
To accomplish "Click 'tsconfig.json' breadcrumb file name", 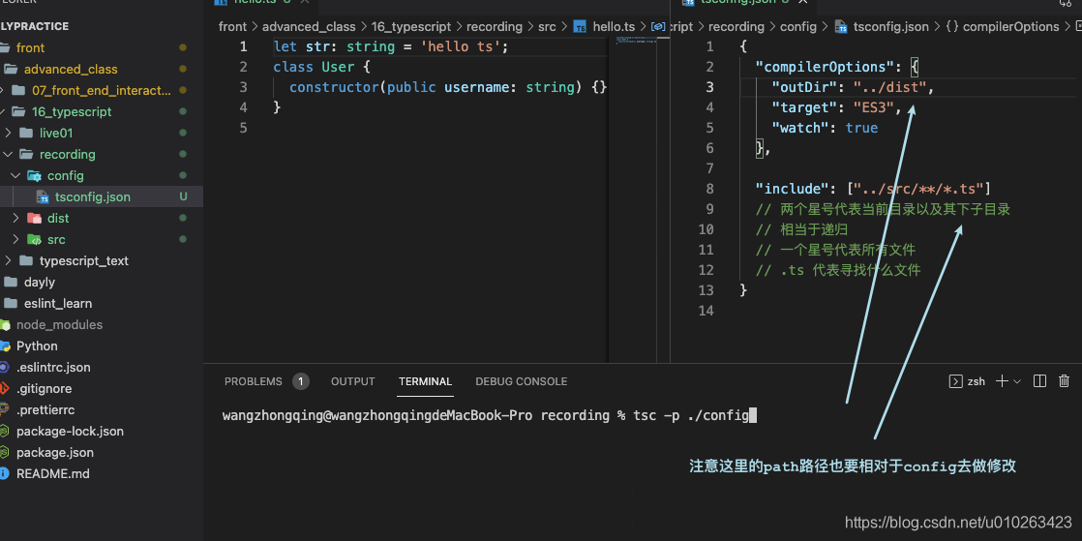I will [x=890, y=27].
